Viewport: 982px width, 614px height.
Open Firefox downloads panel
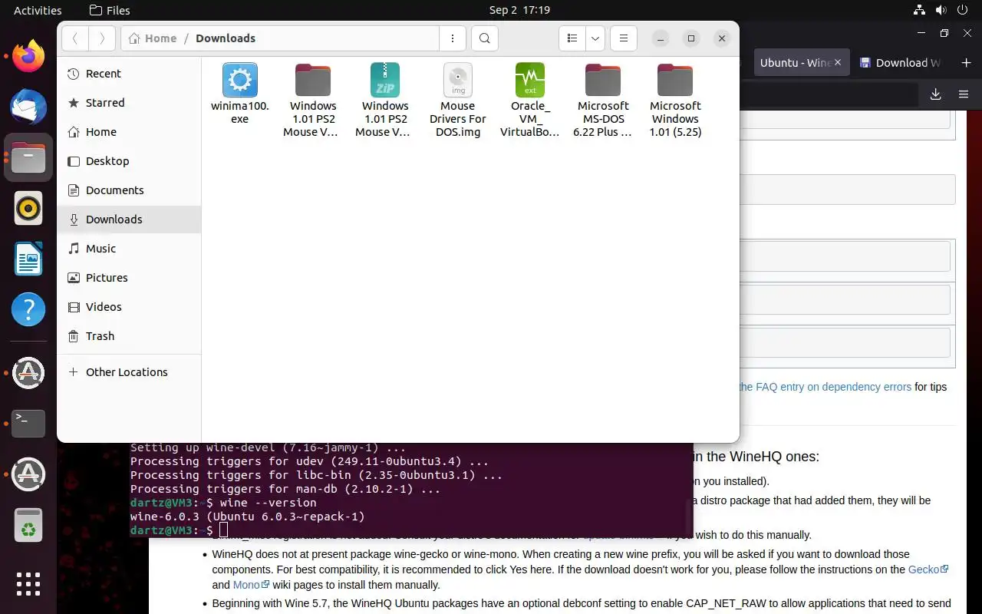pos(935,94)
